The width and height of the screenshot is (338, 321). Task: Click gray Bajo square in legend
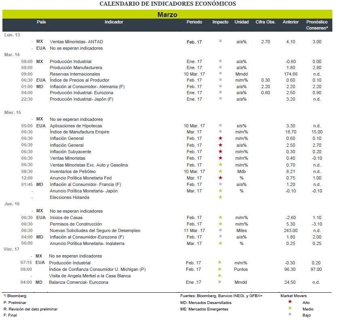pyautogui.click(x=290, y=314)
